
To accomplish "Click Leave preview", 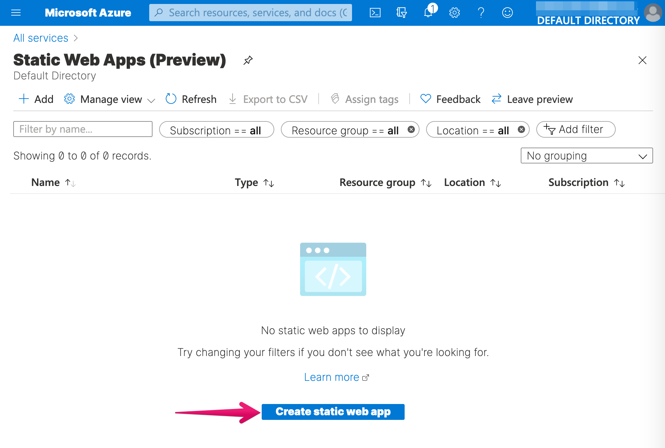I will 532,99.
